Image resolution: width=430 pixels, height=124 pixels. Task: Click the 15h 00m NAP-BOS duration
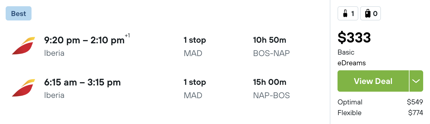(271, 89)
